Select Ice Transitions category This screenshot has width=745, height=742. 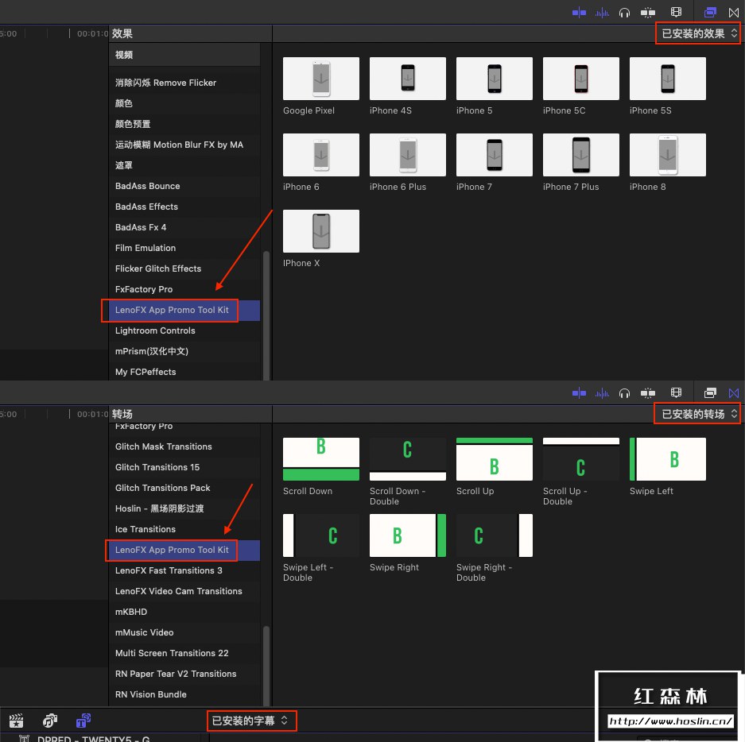pos(184,529)
